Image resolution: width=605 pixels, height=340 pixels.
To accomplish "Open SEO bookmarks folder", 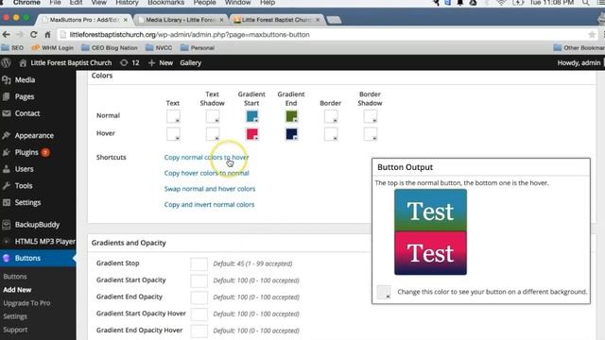I will pos(12,48).
